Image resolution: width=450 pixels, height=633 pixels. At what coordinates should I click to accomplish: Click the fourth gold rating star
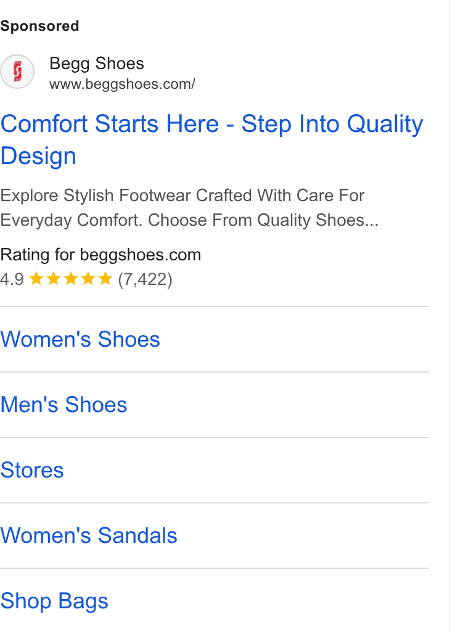tap(88, 278)
